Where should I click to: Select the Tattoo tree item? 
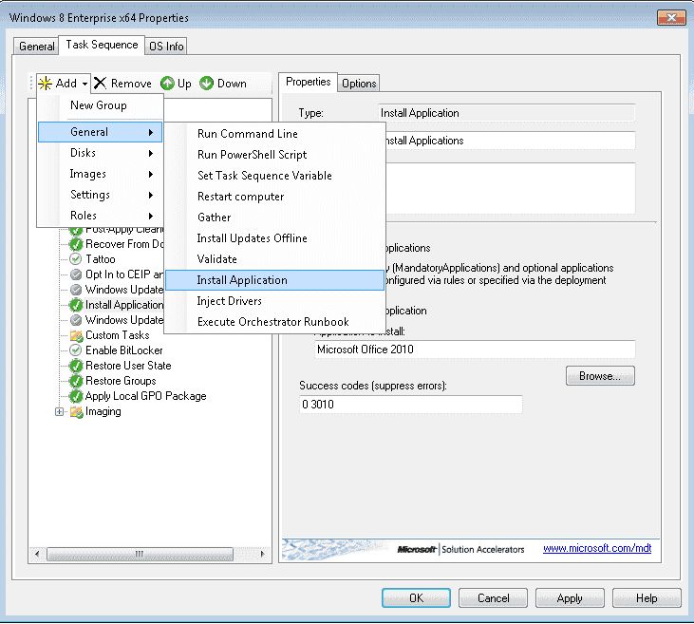(x=101, y=259)
